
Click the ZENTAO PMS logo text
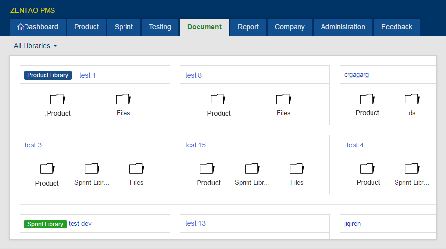coord(33,10)
